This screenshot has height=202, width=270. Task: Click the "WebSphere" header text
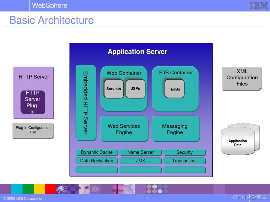point(49,5)
